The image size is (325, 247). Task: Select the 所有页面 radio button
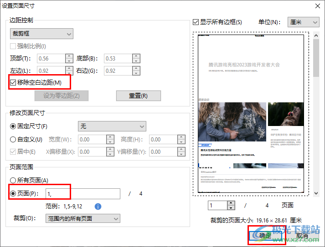13,181
